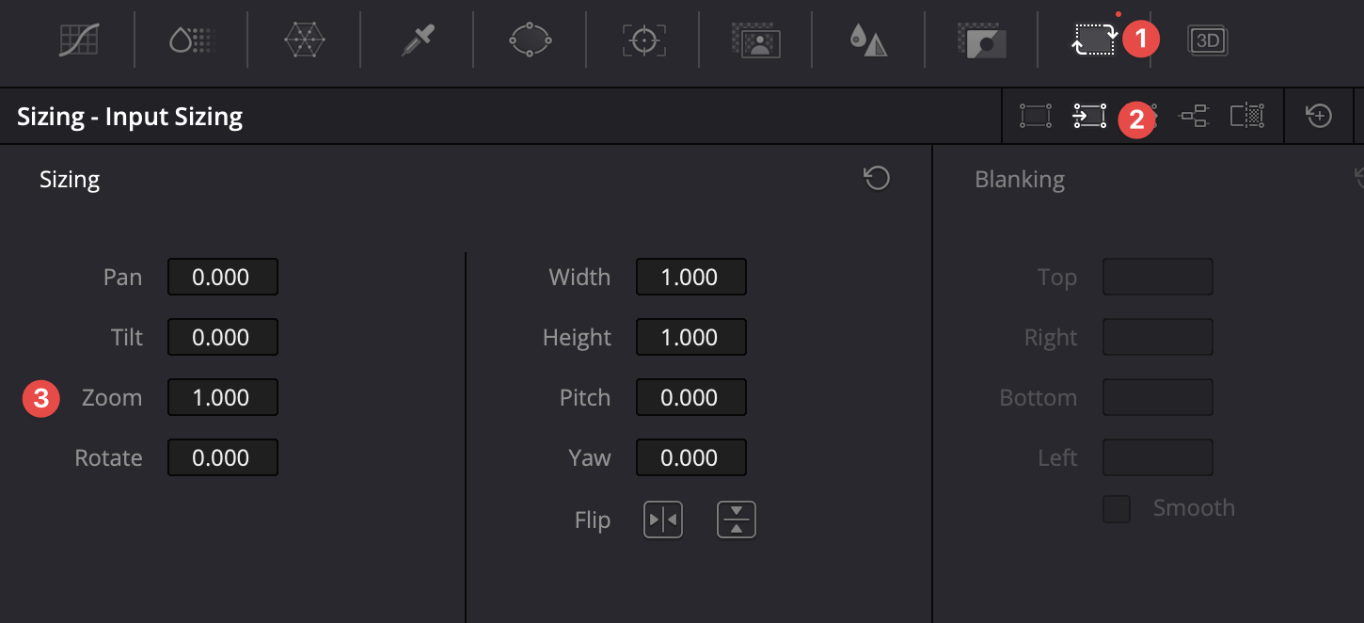Viewport: 1364px width, 623px height.
Task: Switch to Node Sizing mode
Action: pos(1195,116)
